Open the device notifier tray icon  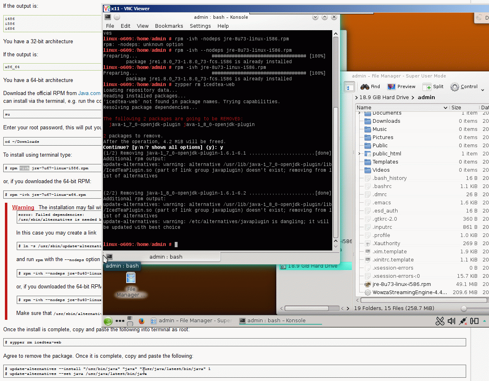[x=474, y=321]
